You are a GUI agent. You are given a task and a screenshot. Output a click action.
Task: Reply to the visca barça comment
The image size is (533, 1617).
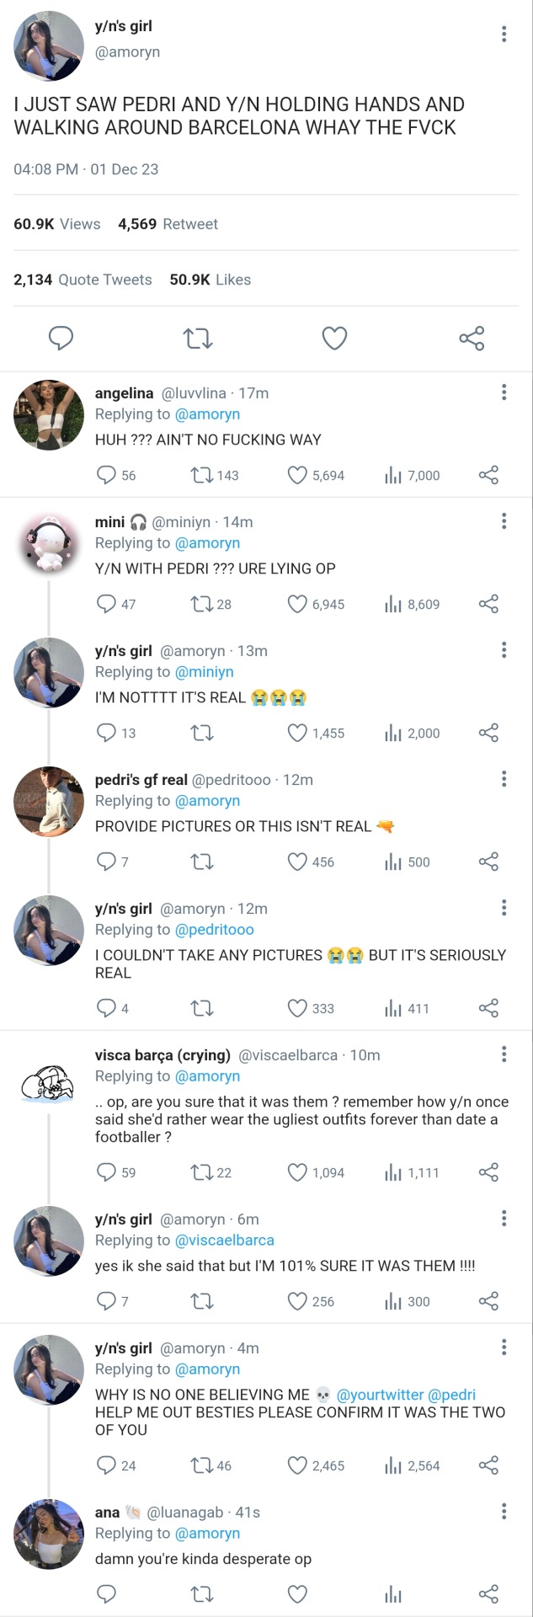coord(106,1172)
